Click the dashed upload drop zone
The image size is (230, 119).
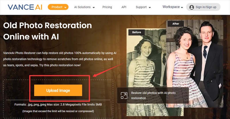(58, 99)
